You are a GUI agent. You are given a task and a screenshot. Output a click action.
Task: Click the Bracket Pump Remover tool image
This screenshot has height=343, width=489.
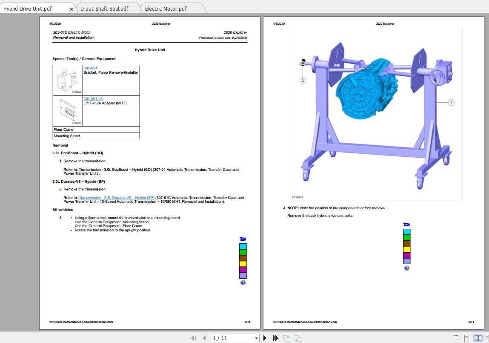(68, 80)
